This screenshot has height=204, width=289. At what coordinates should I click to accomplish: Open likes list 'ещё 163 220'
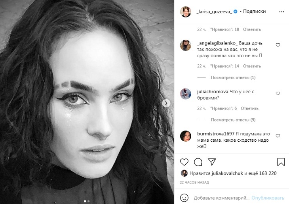pos(262,173)
